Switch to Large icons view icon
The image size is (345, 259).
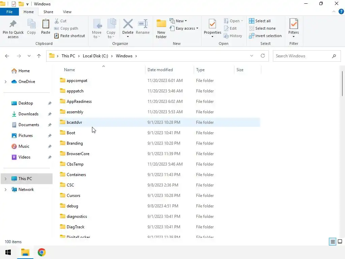340,241
